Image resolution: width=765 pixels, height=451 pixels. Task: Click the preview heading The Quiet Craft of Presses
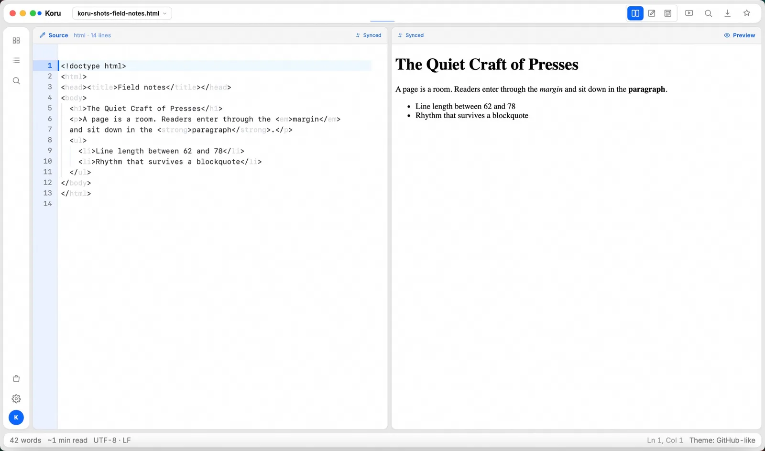coord(487,65)
